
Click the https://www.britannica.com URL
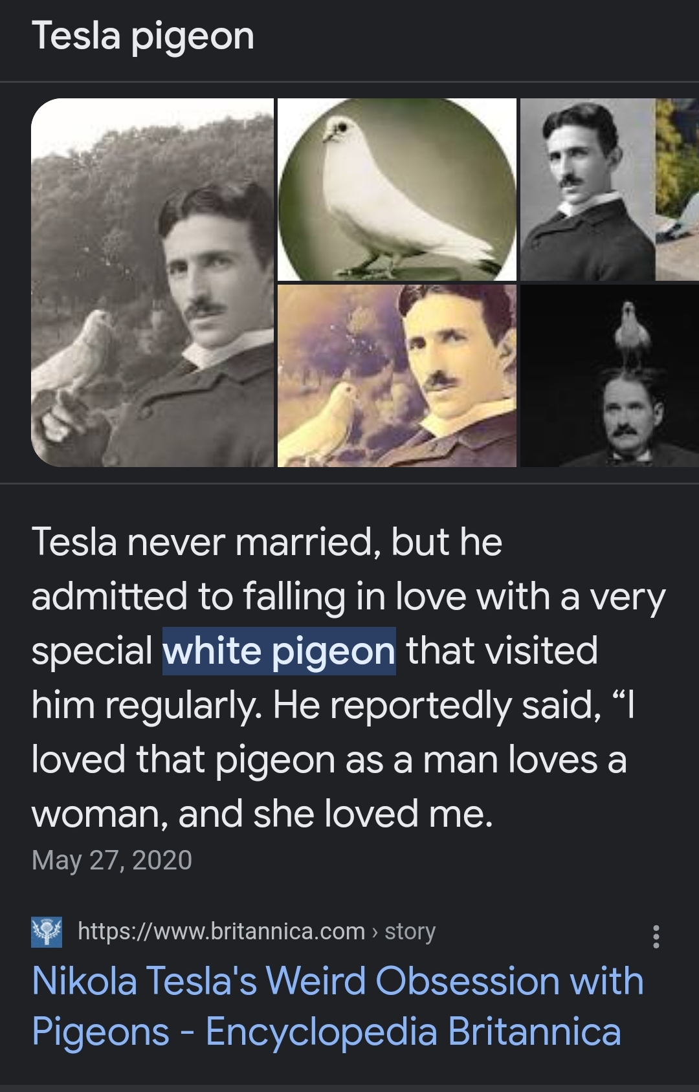coord(221,932)
